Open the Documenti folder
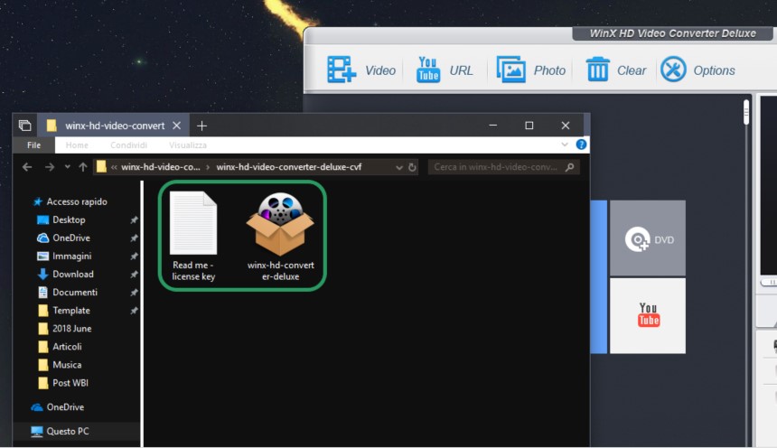The width and height of the screenshot is (777, 448). tap(75, 293)
